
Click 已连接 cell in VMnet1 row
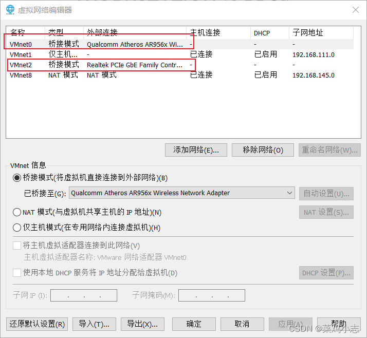(201, 54)
